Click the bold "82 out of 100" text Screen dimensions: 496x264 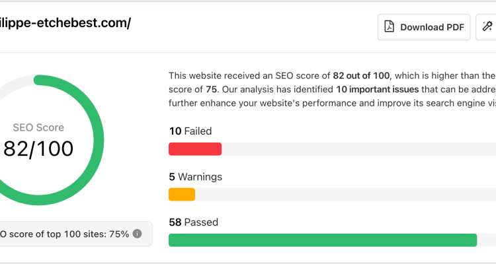click(x=361, y=76)
